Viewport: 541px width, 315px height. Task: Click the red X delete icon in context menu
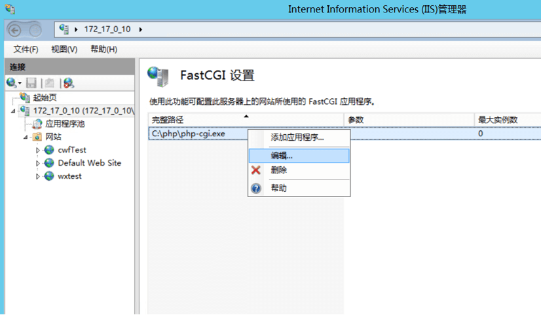[x=255, y=170]
